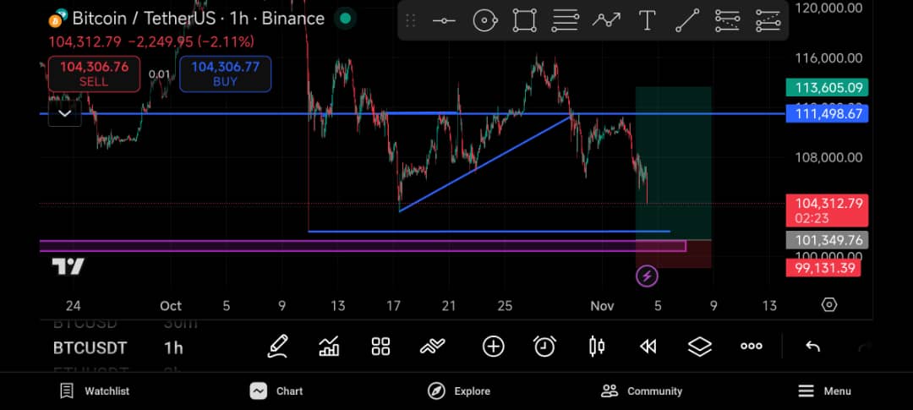Select the 113,605.09 green target label
The image size is (913, 410).
tap(827, 88)
